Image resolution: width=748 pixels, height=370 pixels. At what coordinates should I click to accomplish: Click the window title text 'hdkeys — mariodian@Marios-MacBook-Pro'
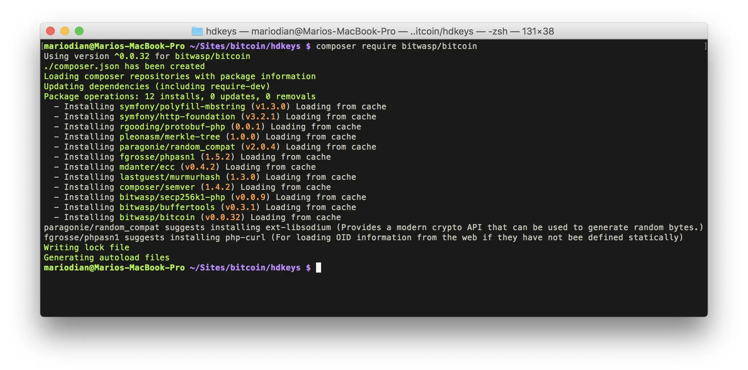point(301,31)
